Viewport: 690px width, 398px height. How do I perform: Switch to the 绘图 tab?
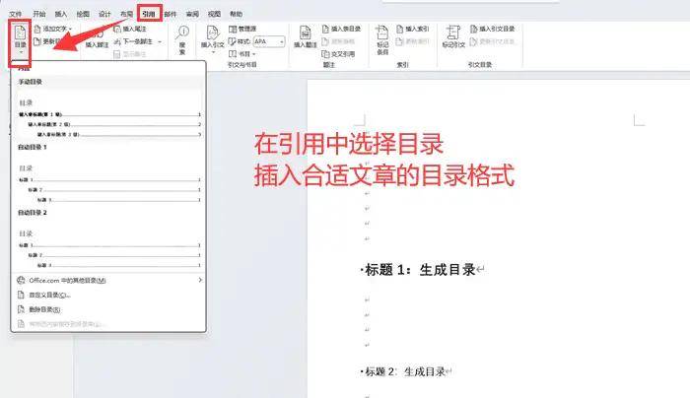[x=83, y=14]
